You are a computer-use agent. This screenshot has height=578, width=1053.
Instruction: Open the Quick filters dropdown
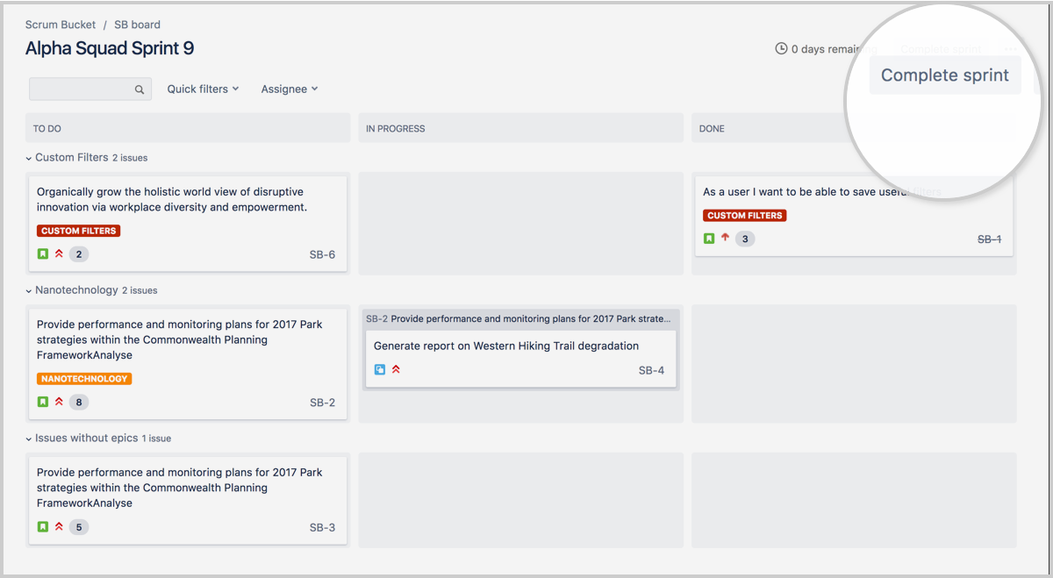[203, 89]
